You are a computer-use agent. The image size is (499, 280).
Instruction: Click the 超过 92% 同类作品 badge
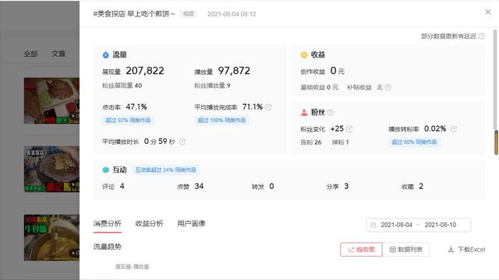[128, 121]
